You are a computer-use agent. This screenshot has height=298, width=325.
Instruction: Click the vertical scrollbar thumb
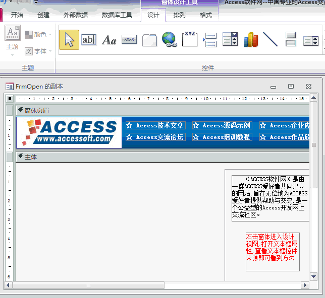(x=314, y=145)
